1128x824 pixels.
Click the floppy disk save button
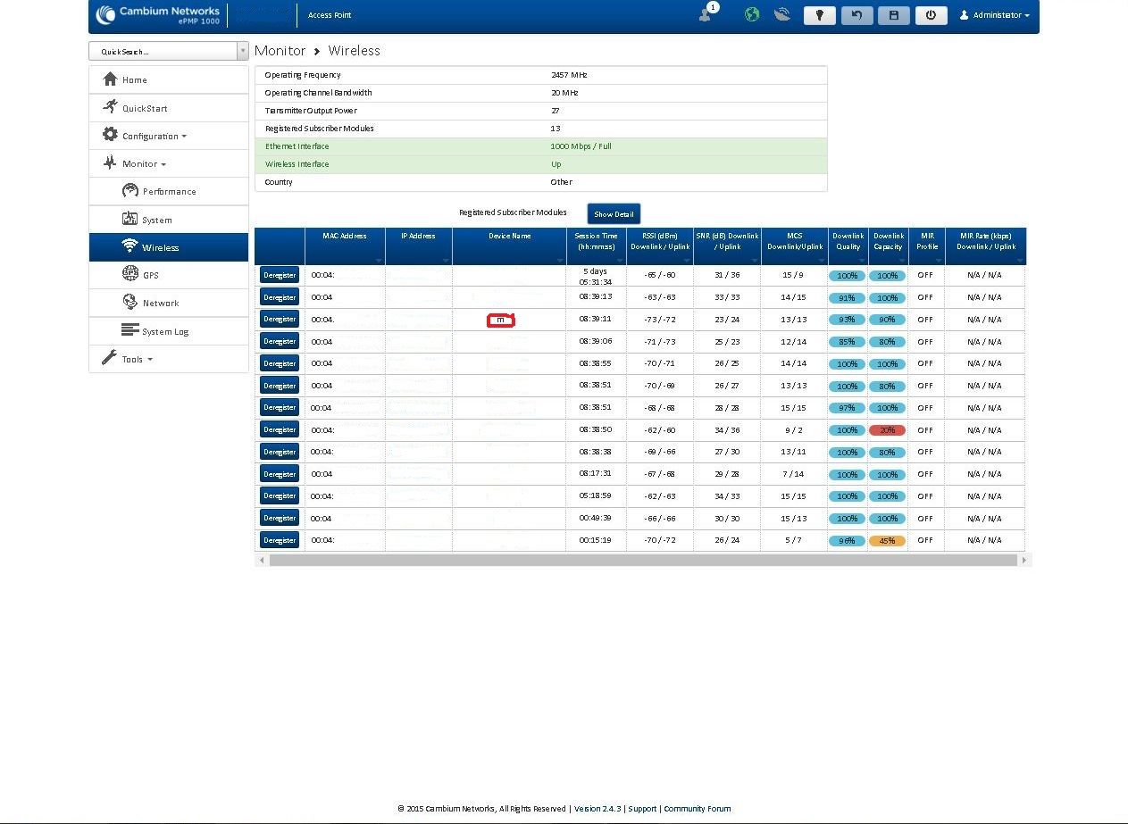(893, 15)
